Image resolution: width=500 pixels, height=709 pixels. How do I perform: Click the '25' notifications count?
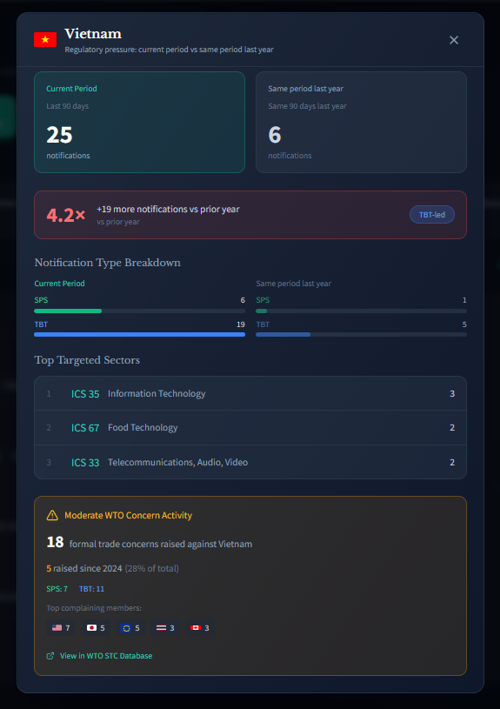pyautogui.click(x=59, y=135)
